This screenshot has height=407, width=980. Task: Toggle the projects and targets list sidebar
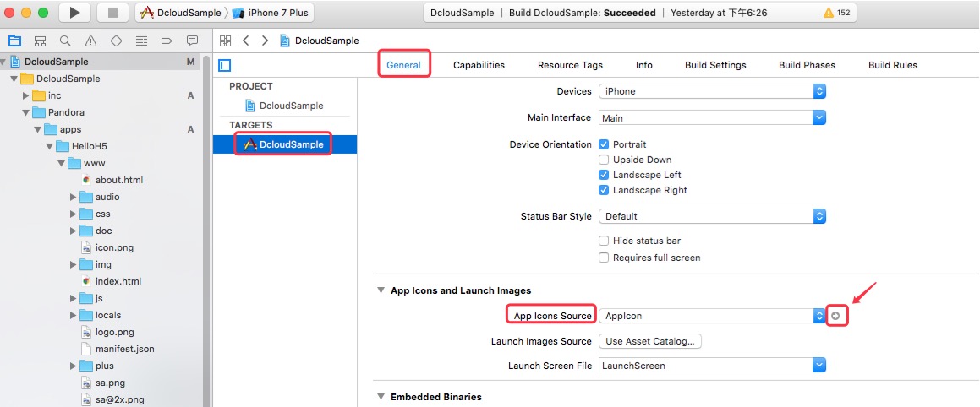point(225,65)
